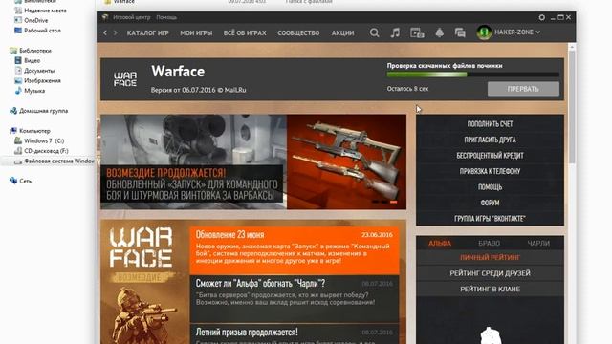This screenshot has height=344, width=612.
Task: Select the active red banner slide indicator
Action: [393, 202]
